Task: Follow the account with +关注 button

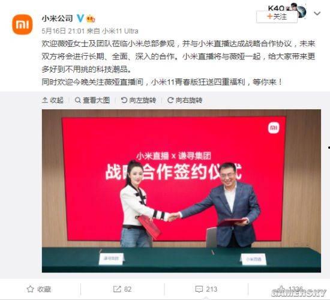Action: tap(277, 17)
